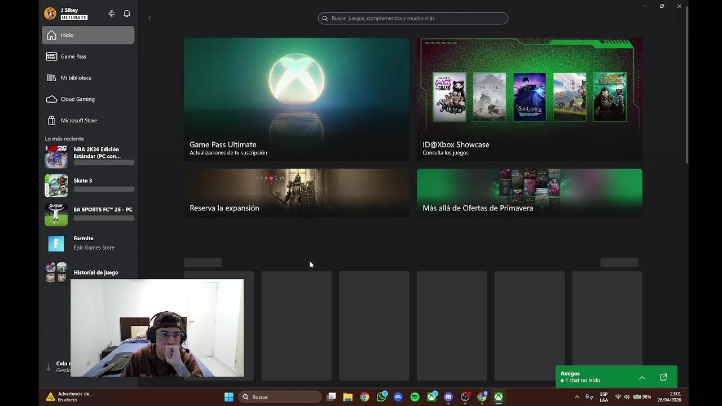Open the ID@Xbox Showcase banner
722x406 pixels.
click(x=529, y=99)
